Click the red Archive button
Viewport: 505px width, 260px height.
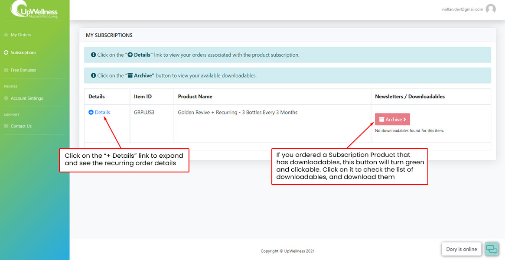click(392, 119)
